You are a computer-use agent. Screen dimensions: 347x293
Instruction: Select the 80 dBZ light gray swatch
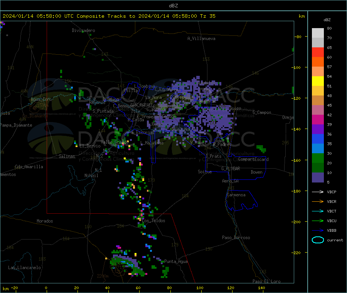(x=318, y=33)
